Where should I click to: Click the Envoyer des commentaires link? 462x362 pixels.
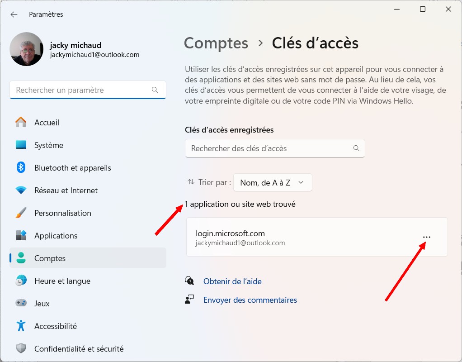[250, 300]
